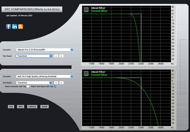Image resolution: width=190 pixels, height=132 pixels.
Task: Click the 17000 label on the top chart axis
Action: pos(91,64)
